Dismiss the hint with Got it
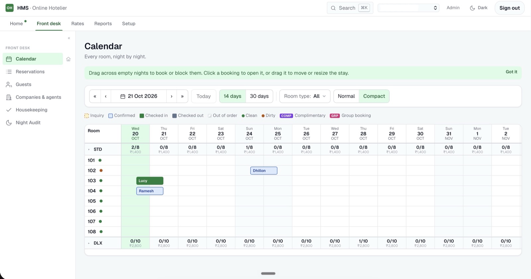 (511, 72)
